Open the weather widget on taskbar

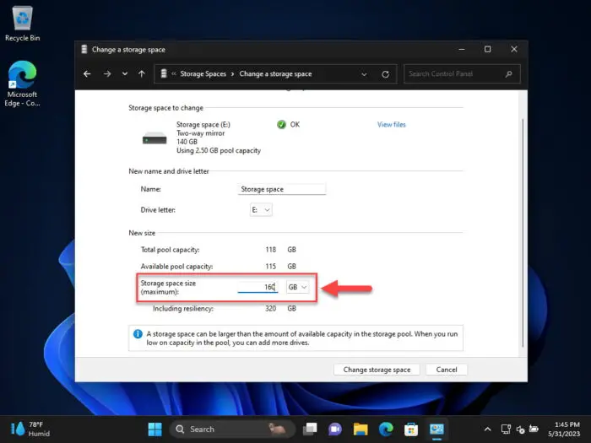coord(30,429)
